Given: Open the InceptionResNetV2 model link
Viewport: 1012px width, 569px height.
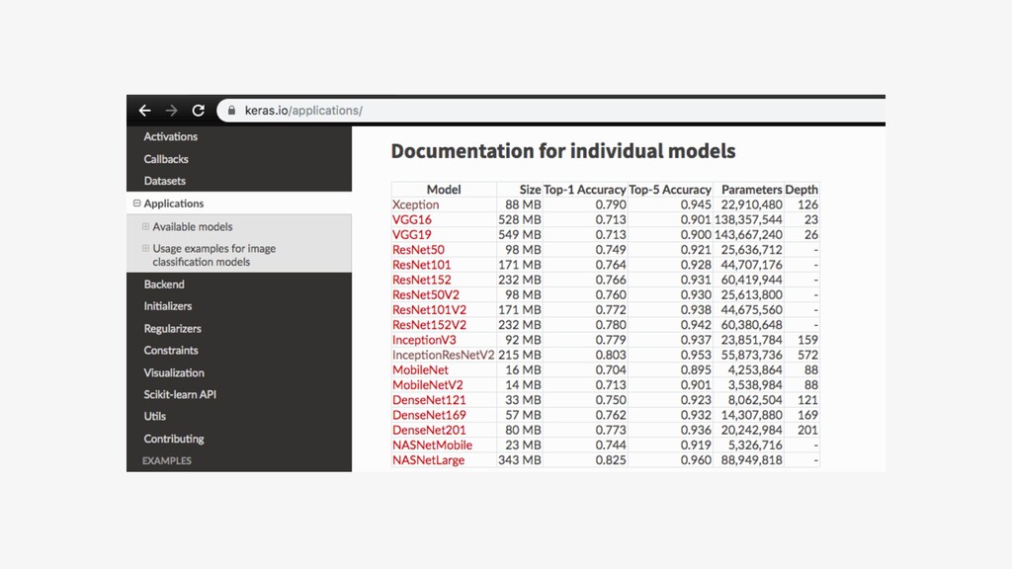Looking at the screenshot, I should [444, 355].
